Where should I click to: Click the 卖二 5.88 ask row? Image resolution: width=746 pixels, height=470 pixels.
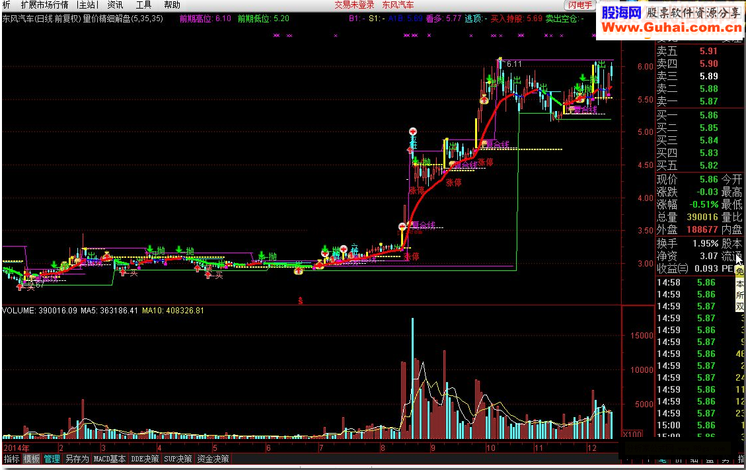click(x=687, y=89)
